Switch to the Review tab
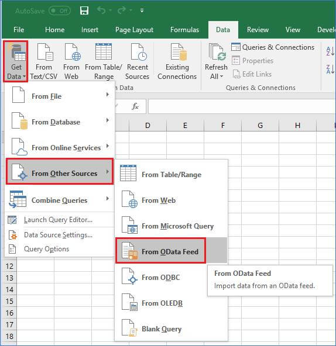This screenshot has height=346, width=336. click(x=258, y=30)
